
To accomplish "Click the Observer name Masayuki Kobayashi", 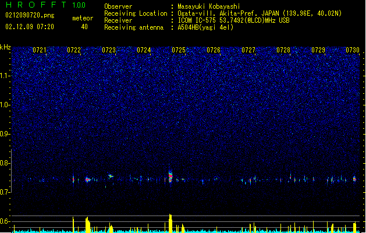I will (x=209, y=6).
